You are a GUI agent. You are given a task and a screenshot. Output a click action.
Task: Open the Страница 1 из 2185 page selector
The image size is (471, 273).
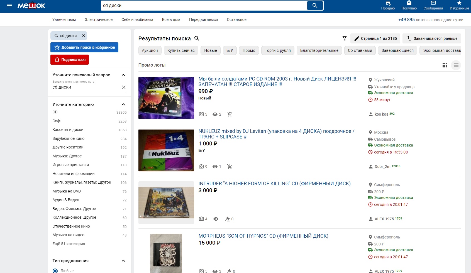pos(375,38)
